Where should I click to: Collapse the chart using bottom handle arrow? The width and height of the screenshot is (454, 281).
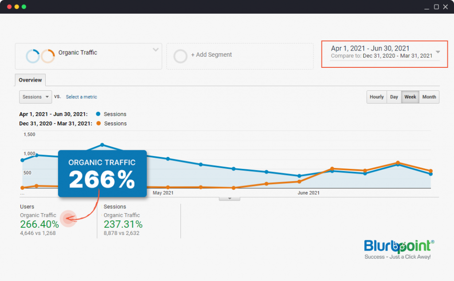pyautogui.click(x=230, y=199)
